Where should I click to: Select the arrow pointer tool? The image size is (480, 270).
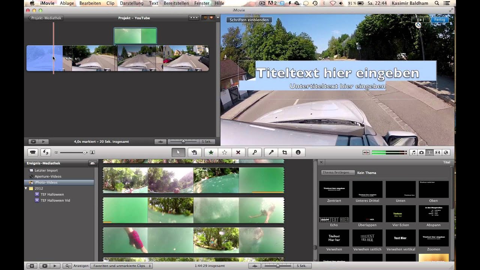pos(178,152)
